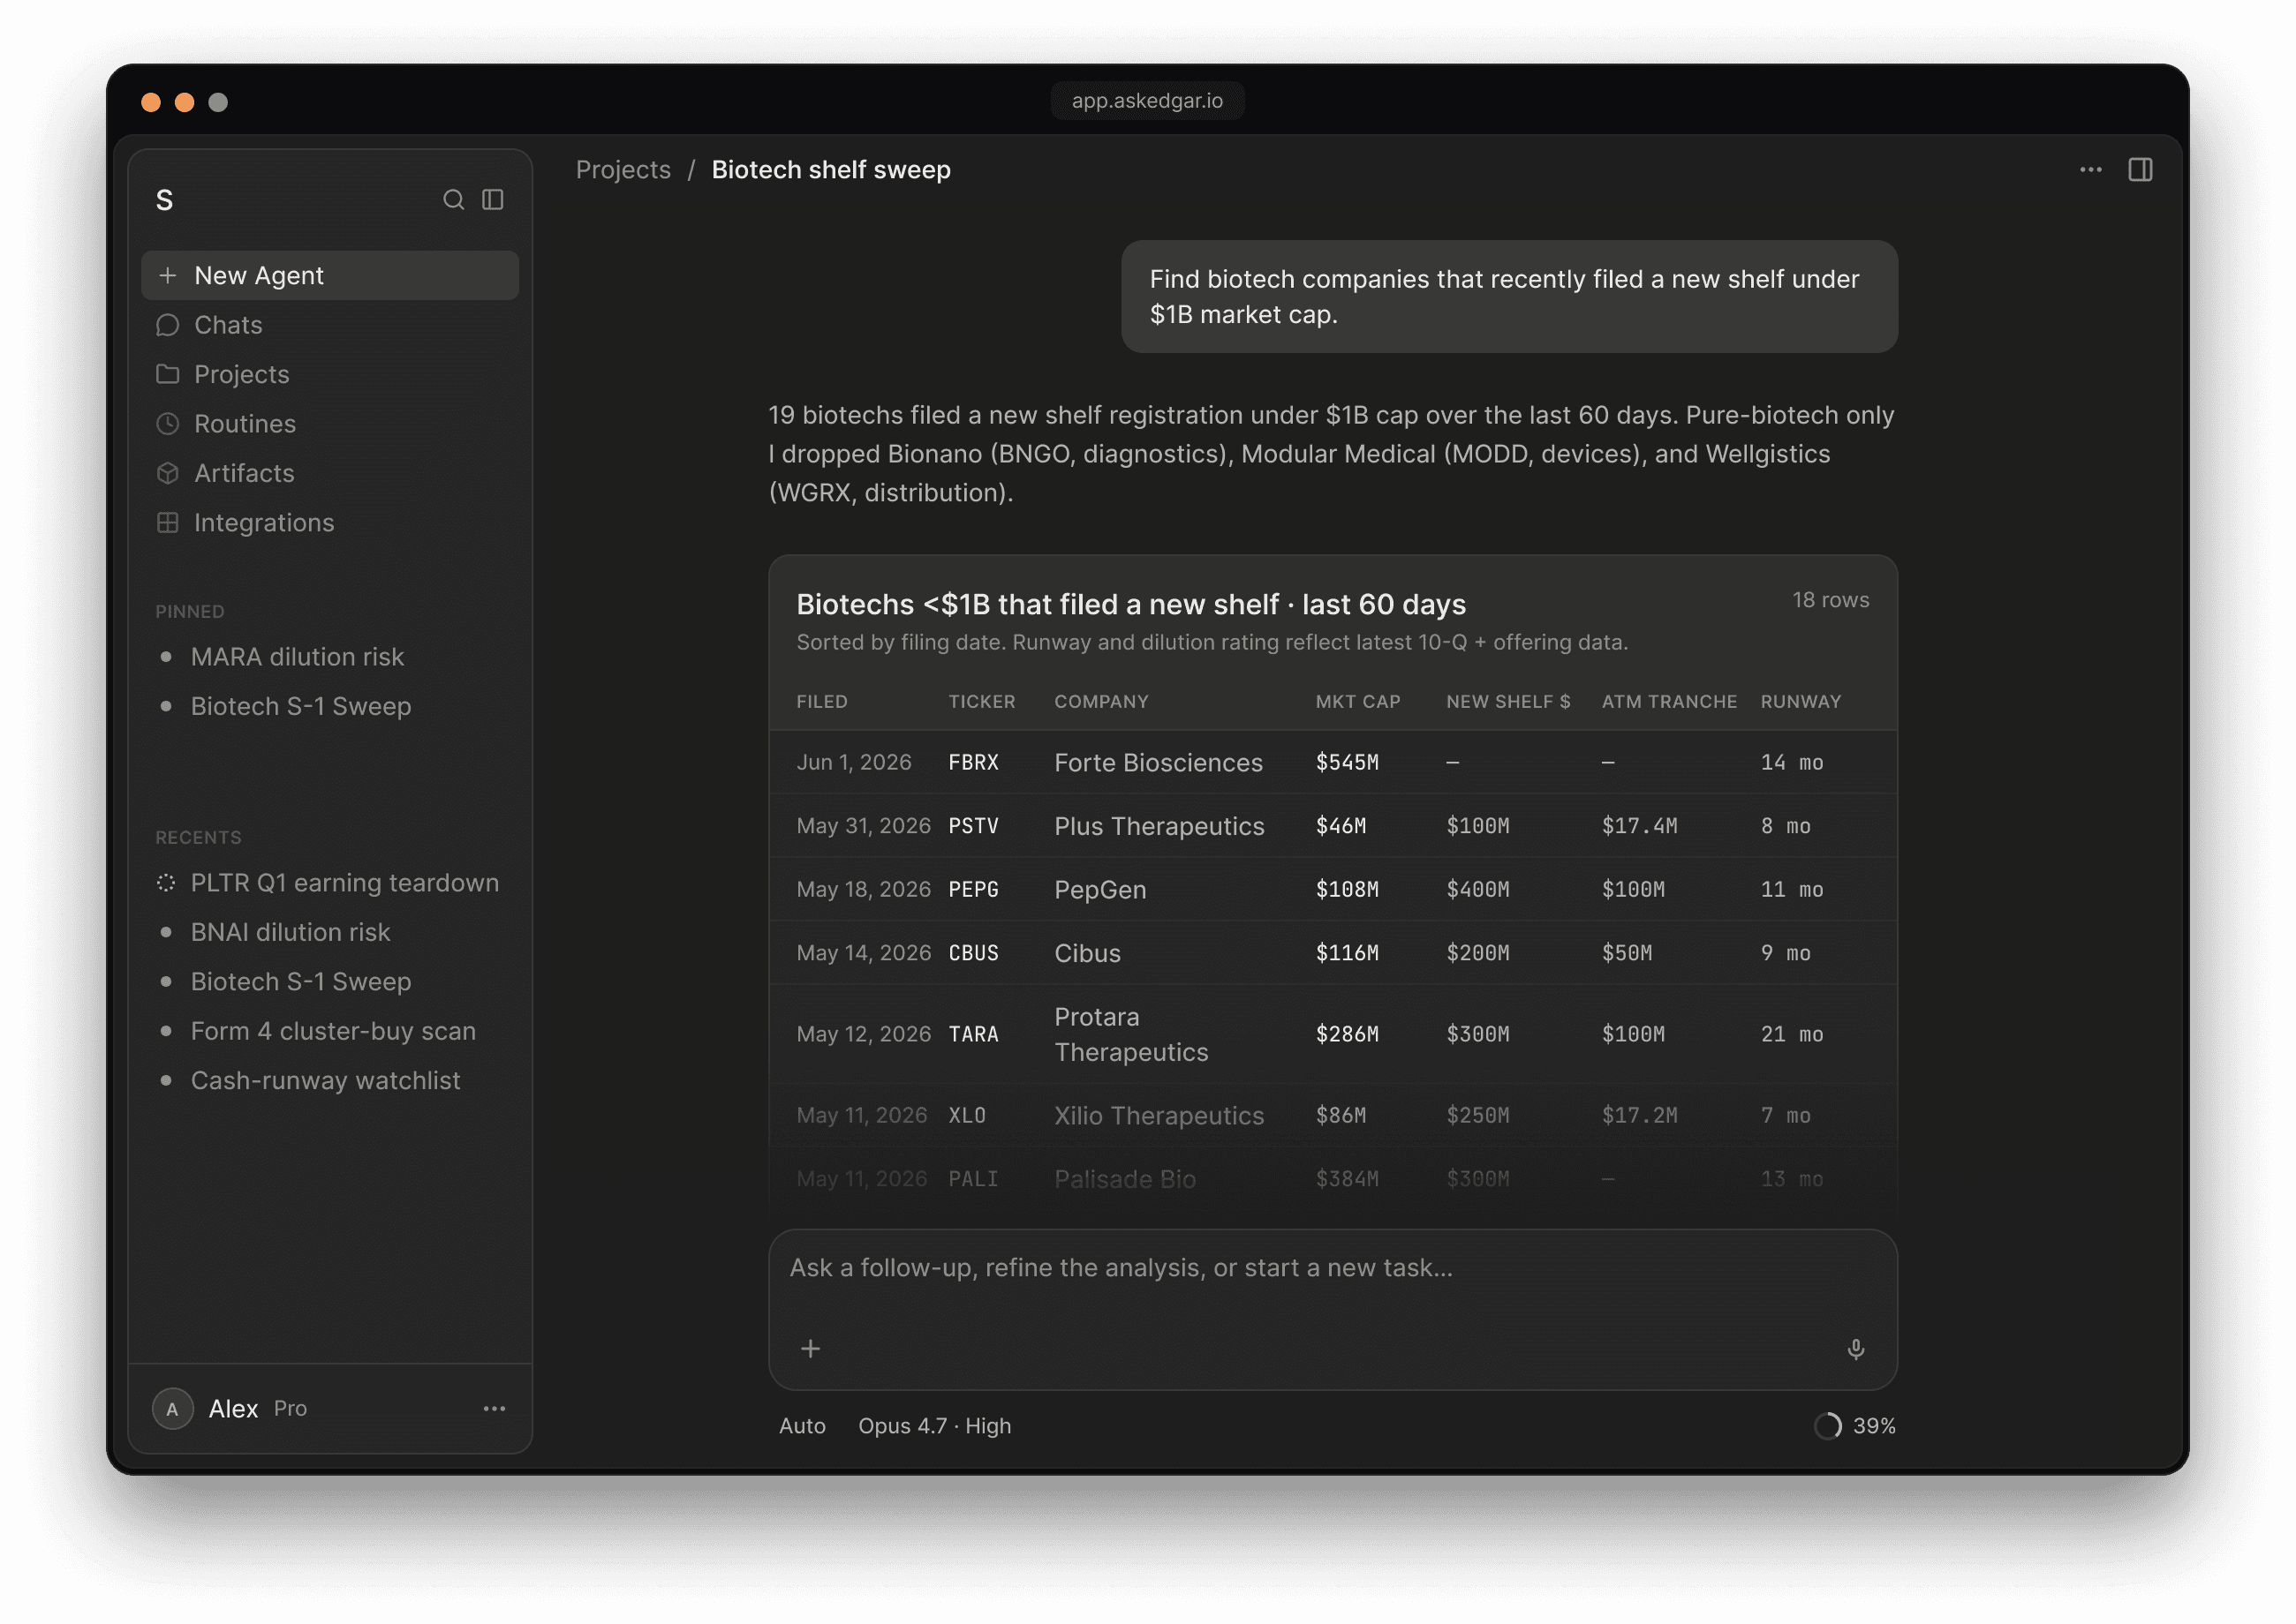The image size is (2296, 1624).
Task: Open recent Cash-runway watchlist
Action: coord(330,1081)
